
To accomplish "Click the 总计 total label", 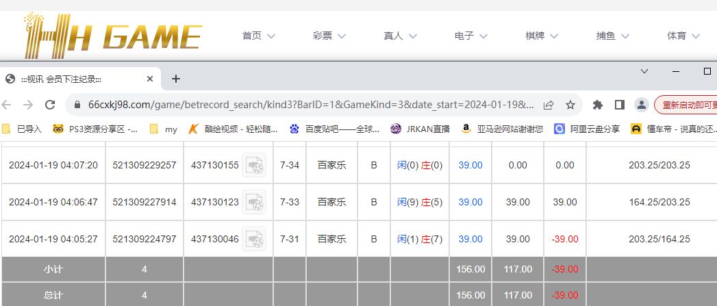I will tap(53, 296).
